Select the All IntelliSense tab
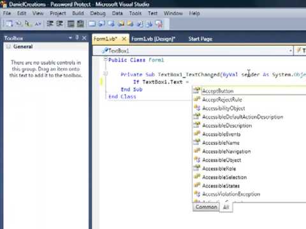Screen dimensions: 306x229 [226, 207]
